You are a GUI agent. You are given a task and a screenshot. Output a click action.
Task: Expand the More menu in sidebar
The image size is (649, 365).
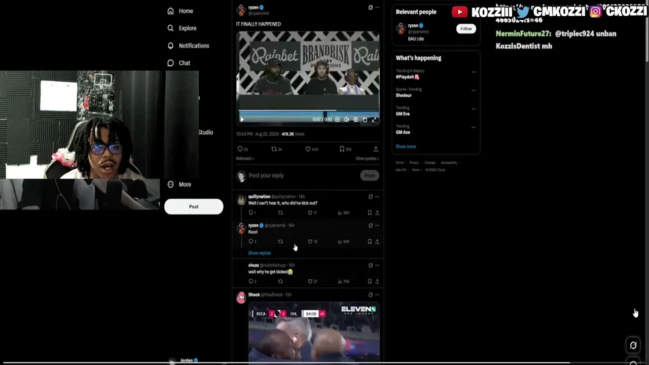(179, 185)
